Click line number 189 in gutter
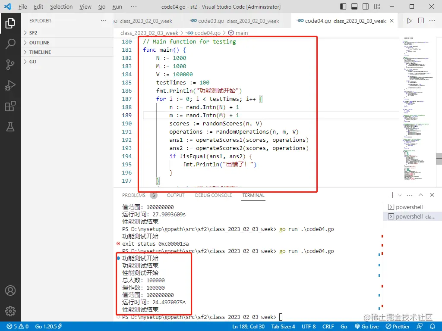 click(126, 115)
